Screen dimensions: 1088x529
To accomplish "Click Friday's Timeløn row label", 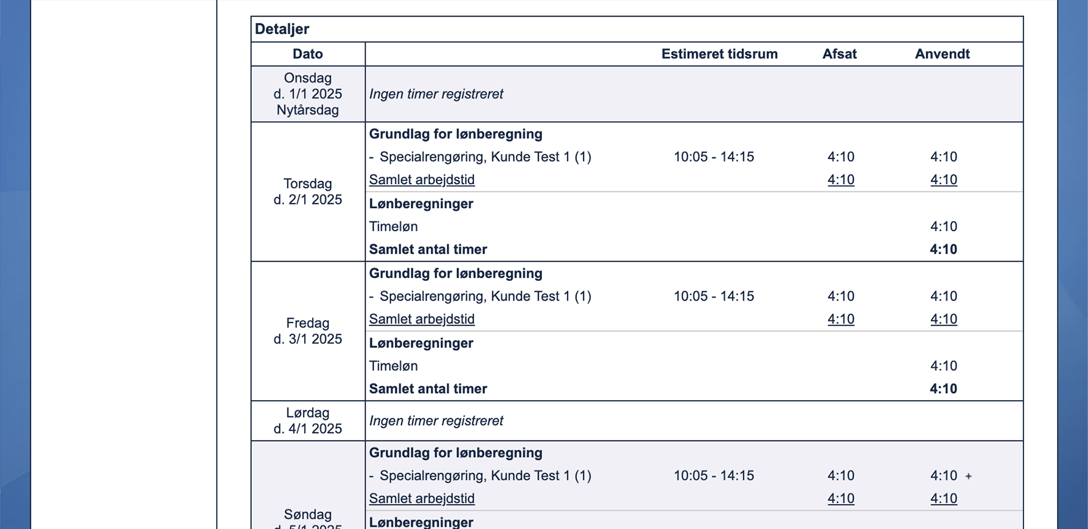I will pyautogui.click(x=393, y=366).
